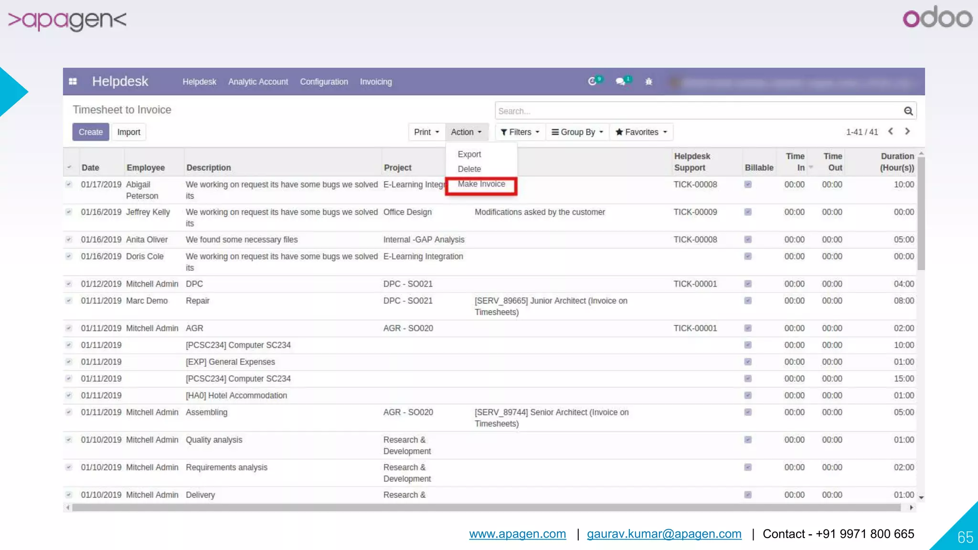
Task: Click the debug bug icon
Action: click(648, 82)
